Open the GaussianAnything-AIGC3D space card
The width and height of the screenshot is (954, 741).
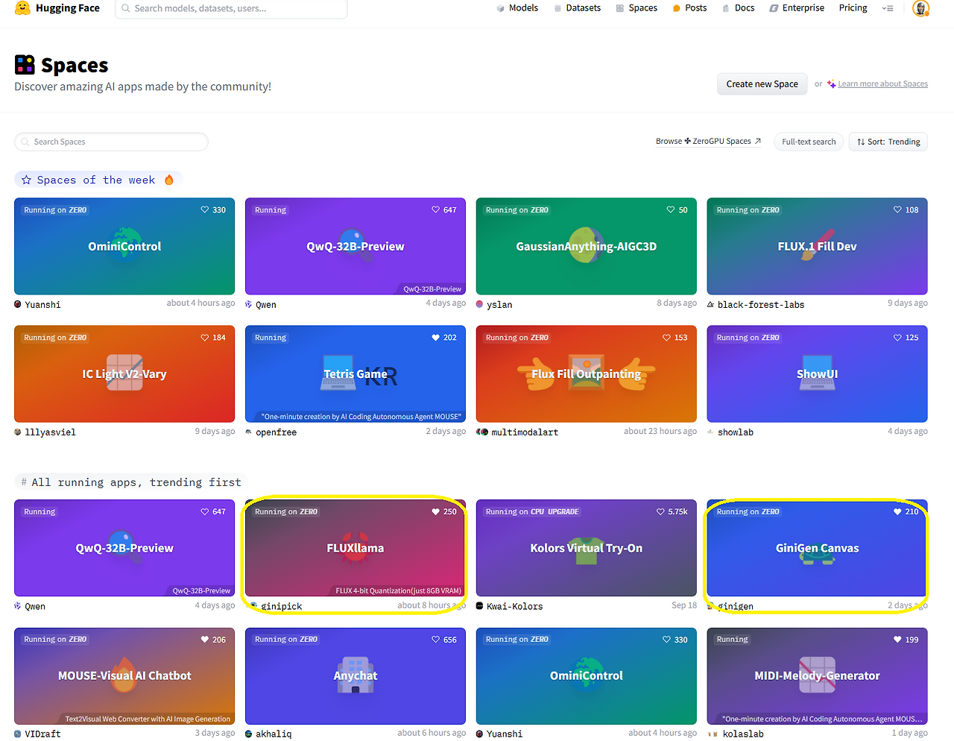point(587,246)
